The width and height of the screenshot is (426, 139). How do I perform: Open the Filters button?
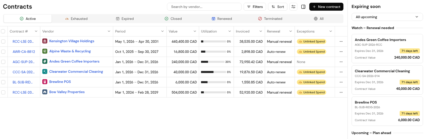255,7
